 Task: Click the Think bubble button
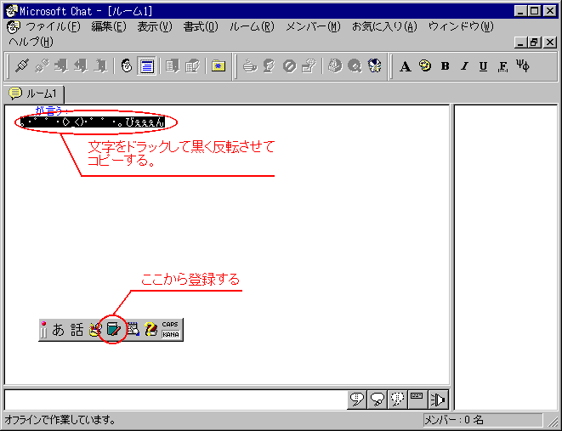[378, 400]
